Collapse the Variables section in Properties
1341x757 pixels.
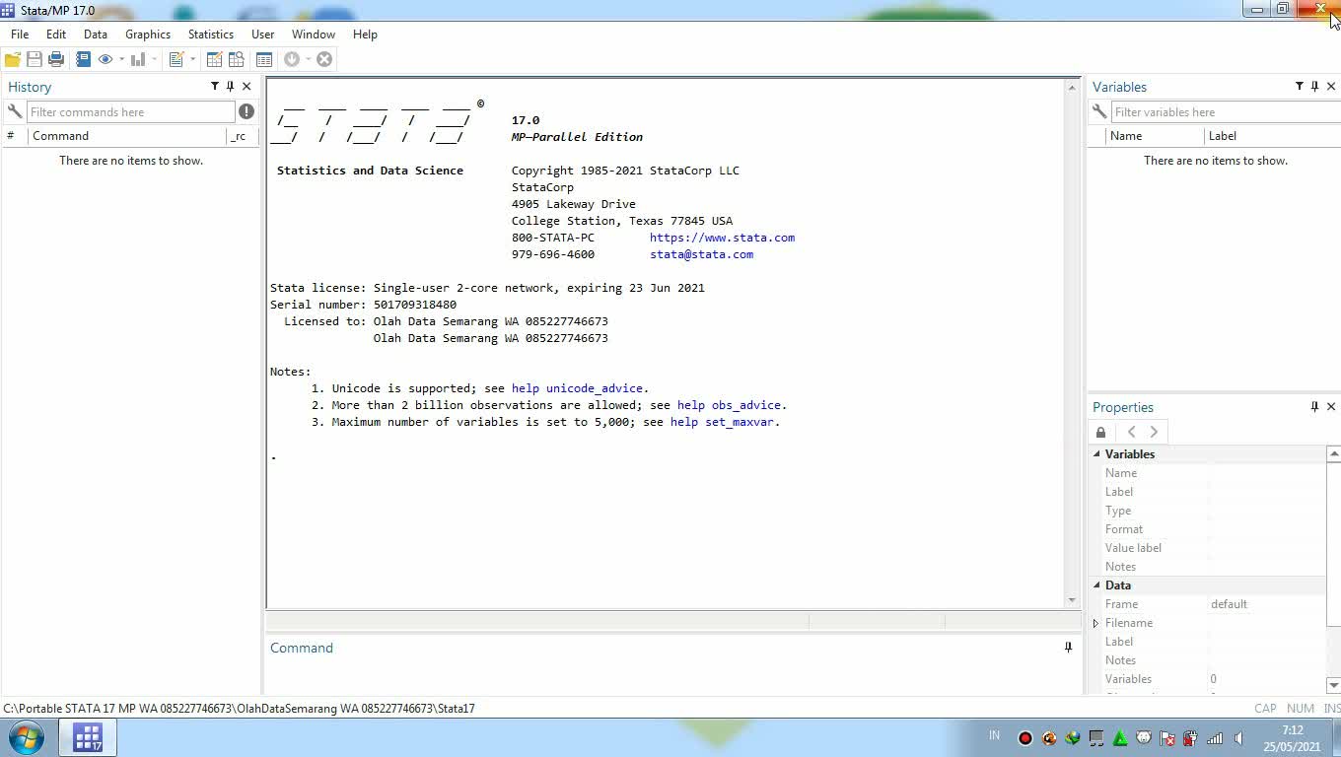coord(1096,454)
